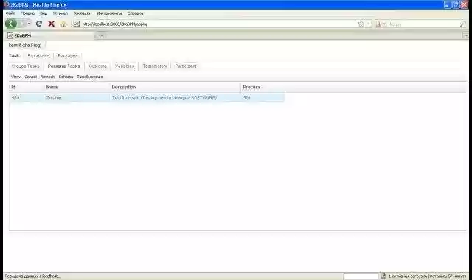Screen dimensions: 472x280
Task: Click the status bar page load progress bar
Action: [x=361, y=276]
